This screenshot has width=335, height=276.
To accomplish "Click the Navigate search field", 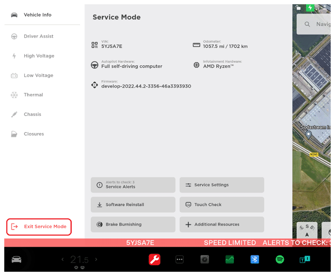I will (x=318, y=24).
